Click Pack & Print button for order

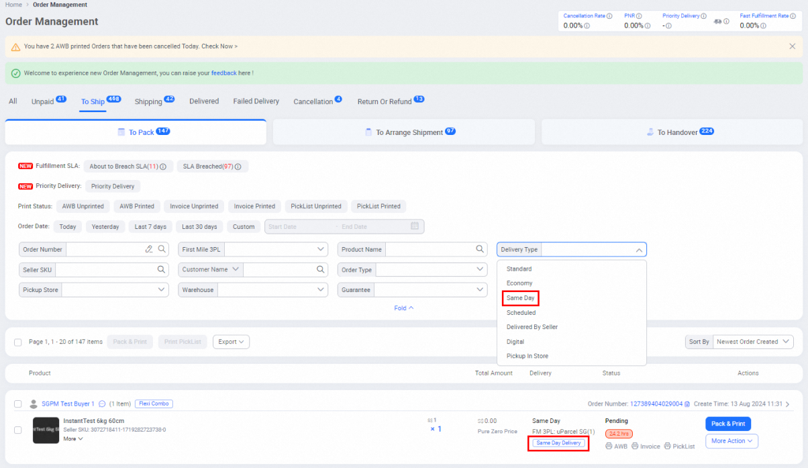point(728,424)
